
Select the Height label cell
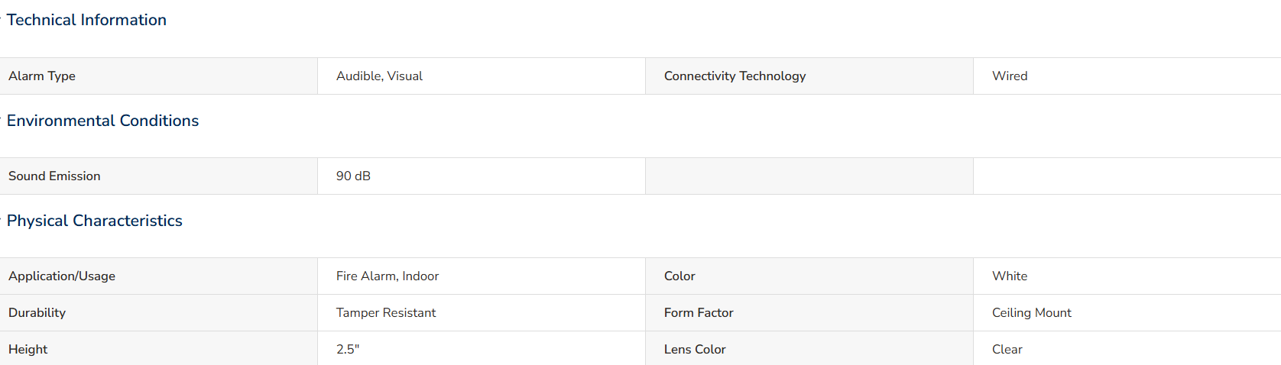point(158,349)
